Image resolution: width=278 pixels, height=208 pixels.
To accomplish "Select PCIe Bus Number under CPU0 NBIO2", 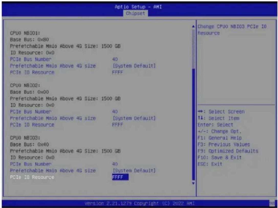I will [64, 112].
